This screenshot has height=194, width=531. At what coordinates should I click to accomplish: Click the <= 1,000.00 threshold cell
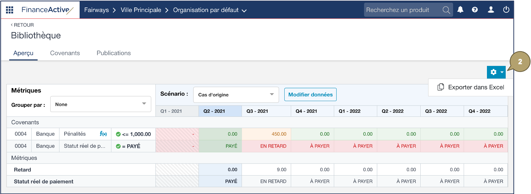click(133, 134)
